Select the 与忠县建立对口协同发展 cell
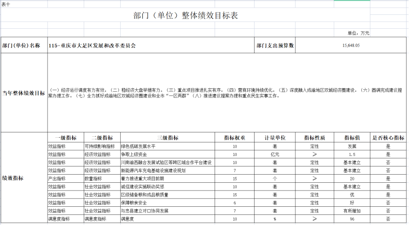Viewport: 409px width, 225px height. point(168,211)
